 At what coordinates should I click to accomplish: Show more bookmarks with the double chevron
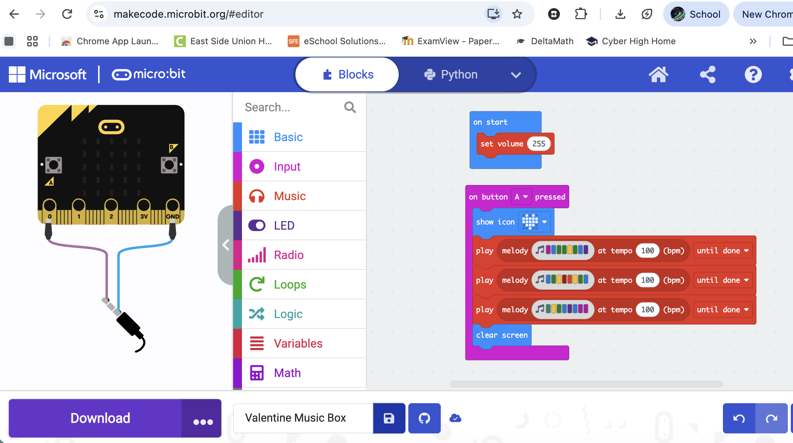[753, 41]
